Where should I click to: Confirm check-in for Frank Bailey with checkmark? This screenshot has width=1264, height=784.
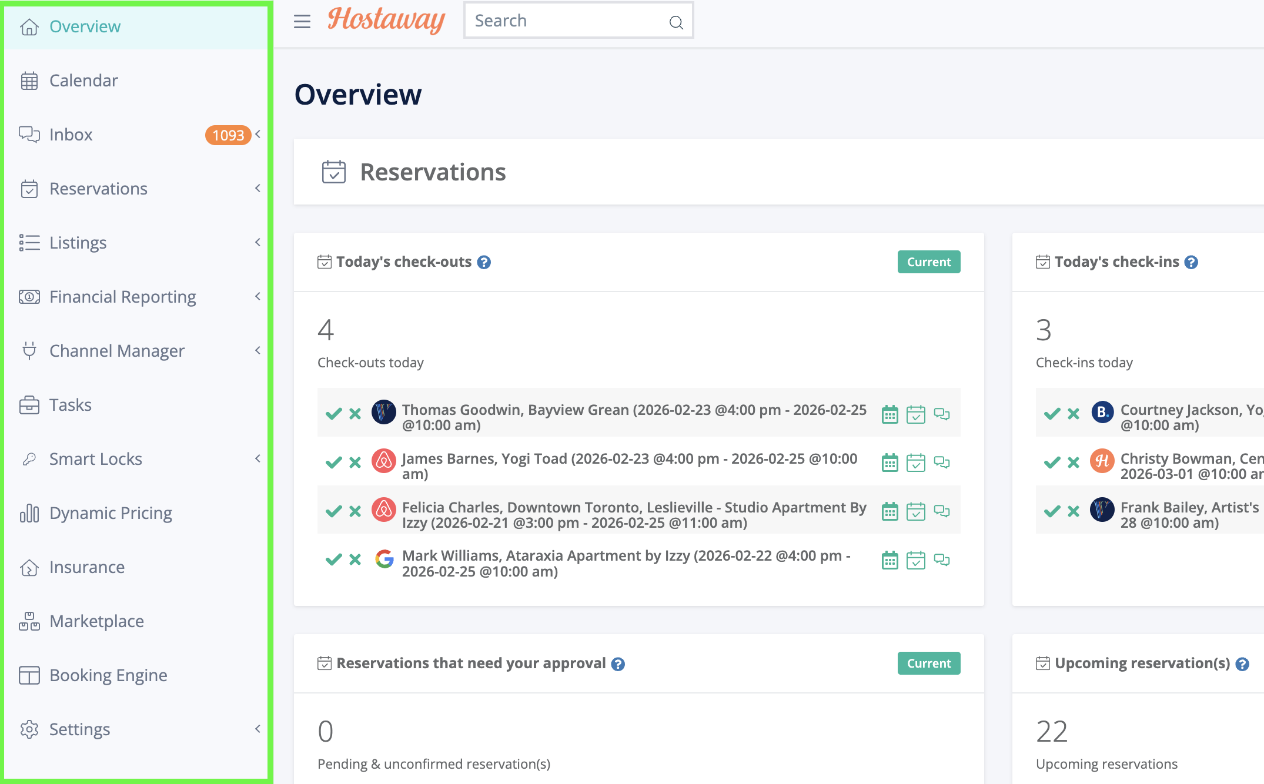1052,511
